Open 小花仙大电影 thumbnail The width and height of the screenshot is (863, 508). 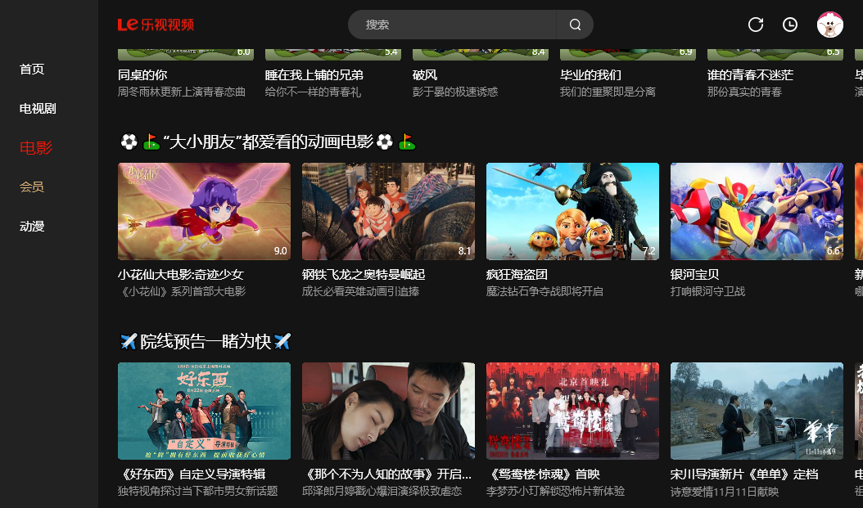(x=204, y=211)
